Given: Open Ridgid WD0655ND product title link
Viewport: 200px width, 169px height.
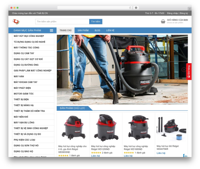Looking at the screenshot, I should pos(72,149).
